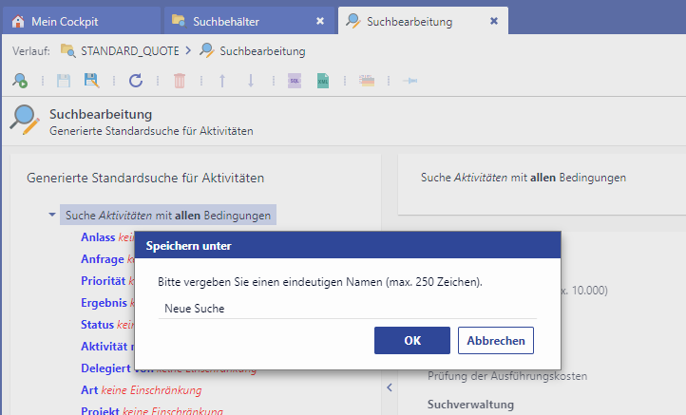Image resolution: width=686 pixels, height=415 pixels.
Task: Click the German flag translation icon
Action: click(367, 81)
